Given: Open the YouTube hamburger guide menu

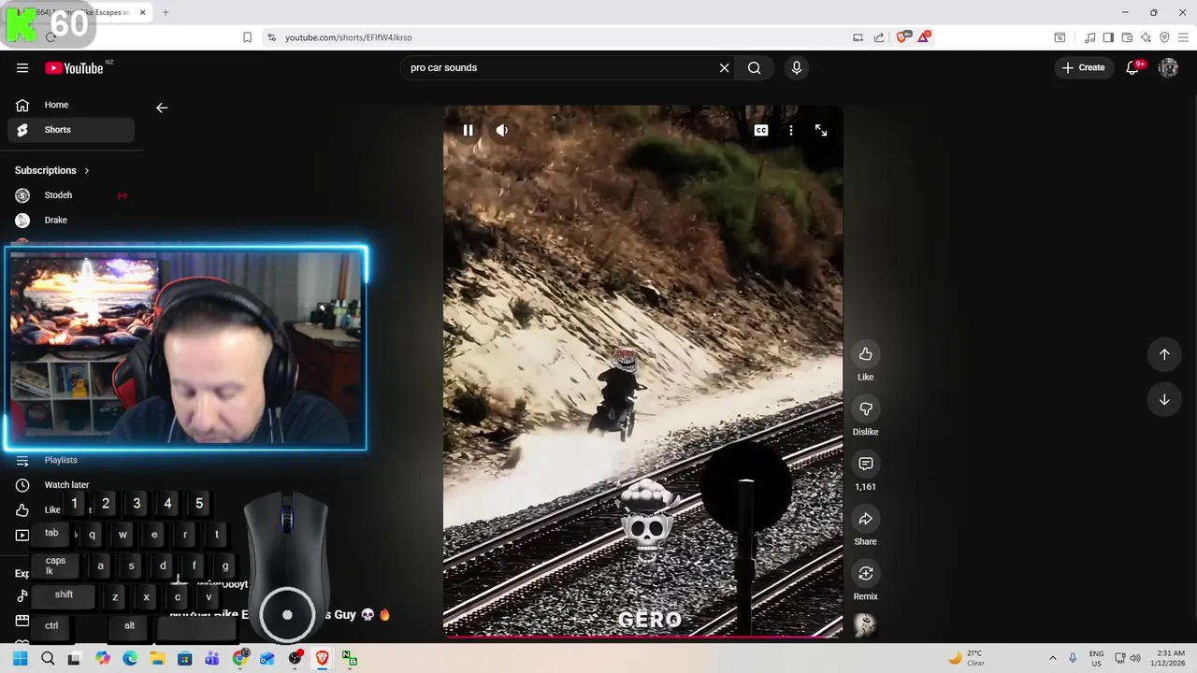Looking at the screenshot, I should click(x=22, y=67).
